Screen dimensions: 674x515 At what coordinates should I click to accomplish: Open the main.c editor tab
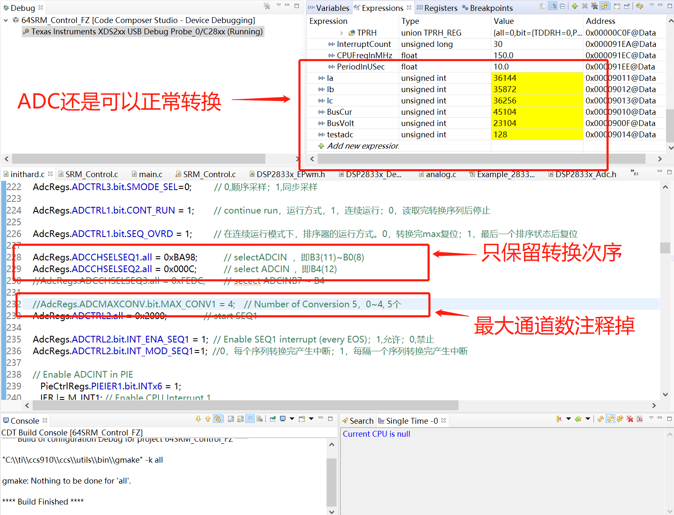147,174
